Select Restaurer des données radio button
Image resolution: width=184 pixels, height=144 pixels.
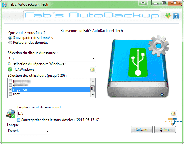10,43
